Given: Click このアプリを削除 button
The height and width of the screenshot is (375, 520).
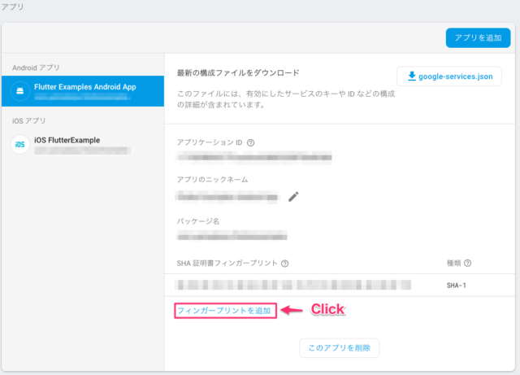Looking at the screenshot, I should click(340, 348).
